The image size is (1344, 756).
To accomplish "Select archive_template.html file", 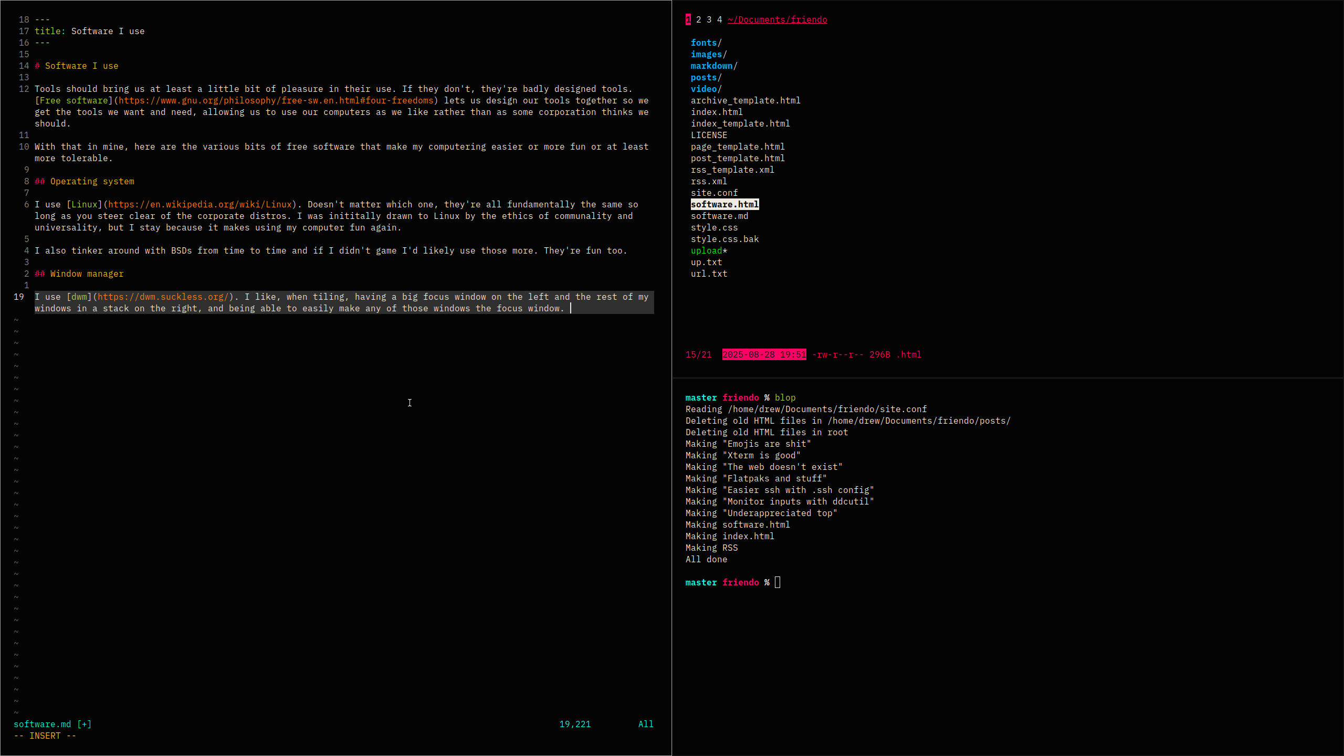I will pos(745,100).
